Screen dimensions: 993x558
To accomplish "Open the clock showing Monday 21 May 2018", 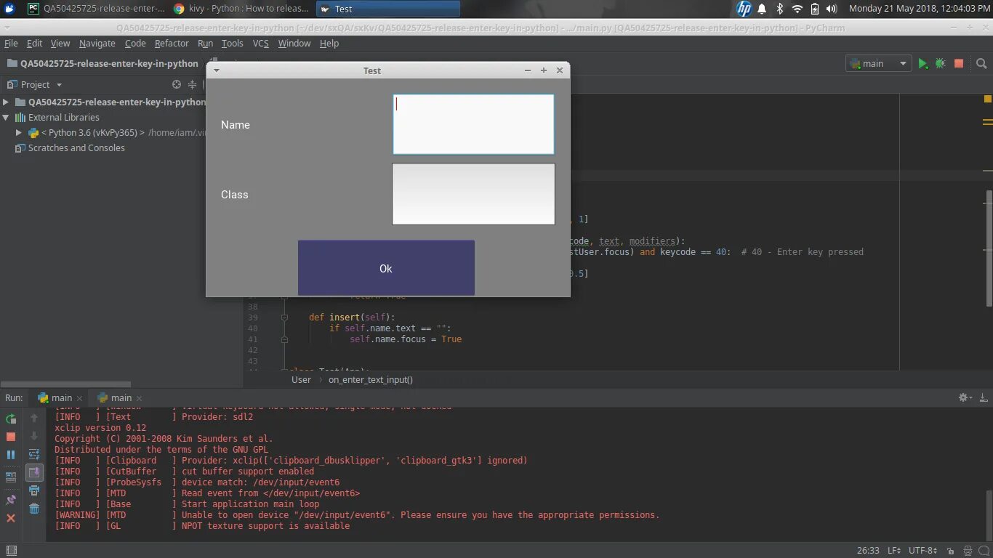I will (x=919, y=9).
